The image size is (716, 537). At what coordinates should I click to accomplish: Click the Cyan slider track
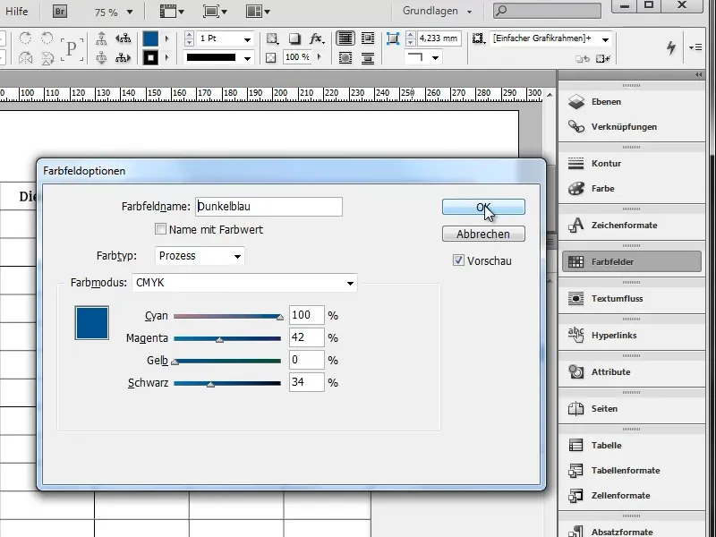click(x=227, y=316)
